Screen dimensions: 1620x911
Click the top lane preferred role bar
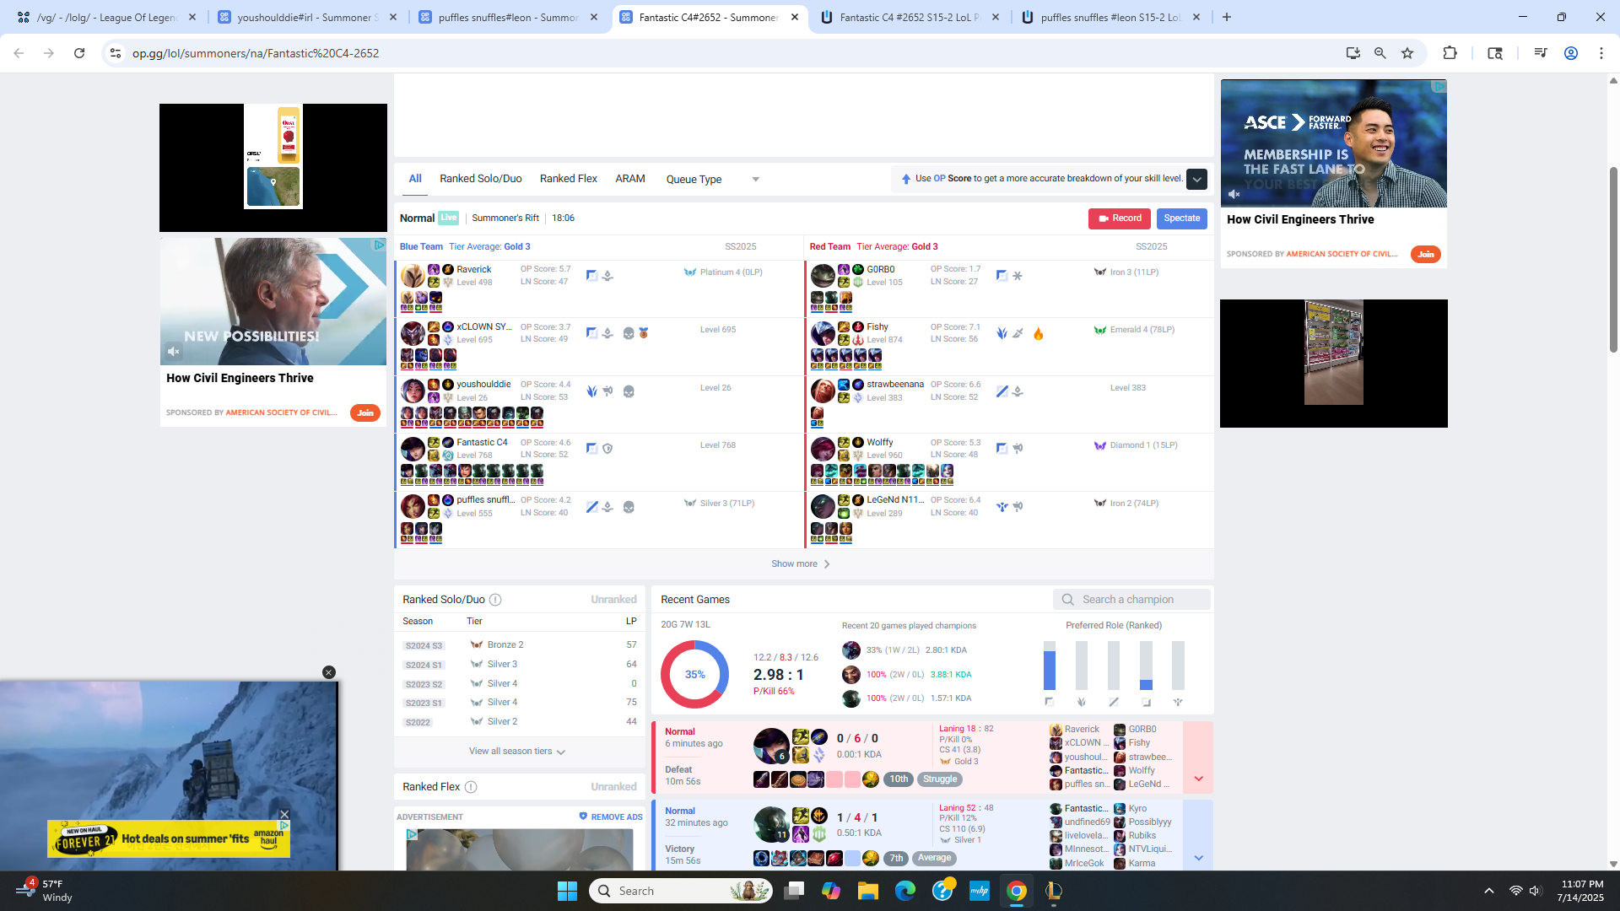pyautogui.click(x=1049, y=666)
